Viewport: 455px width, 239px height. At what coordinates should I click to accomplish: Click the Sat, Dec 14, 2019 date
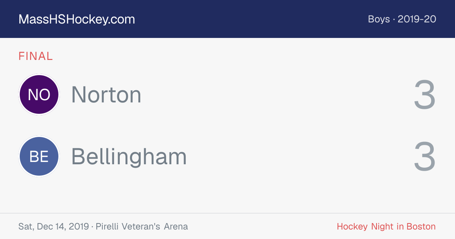coord(53,227)
